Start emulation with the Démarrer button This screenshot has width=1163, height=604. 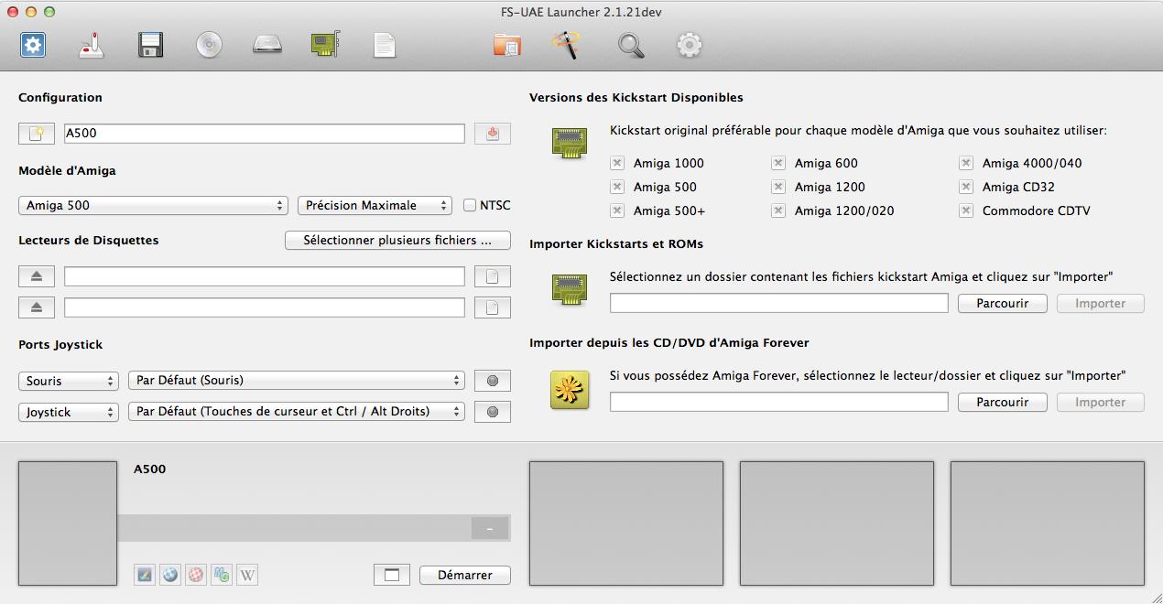pyautogui.click(x=465, y=575)
